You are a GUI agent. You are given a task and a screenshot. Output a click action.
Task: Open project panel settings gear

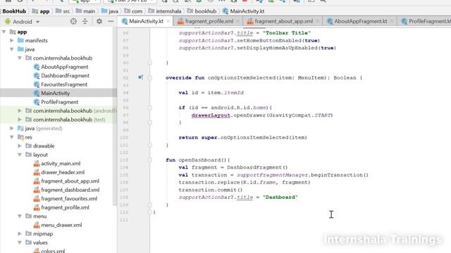(x=99, y=21)
